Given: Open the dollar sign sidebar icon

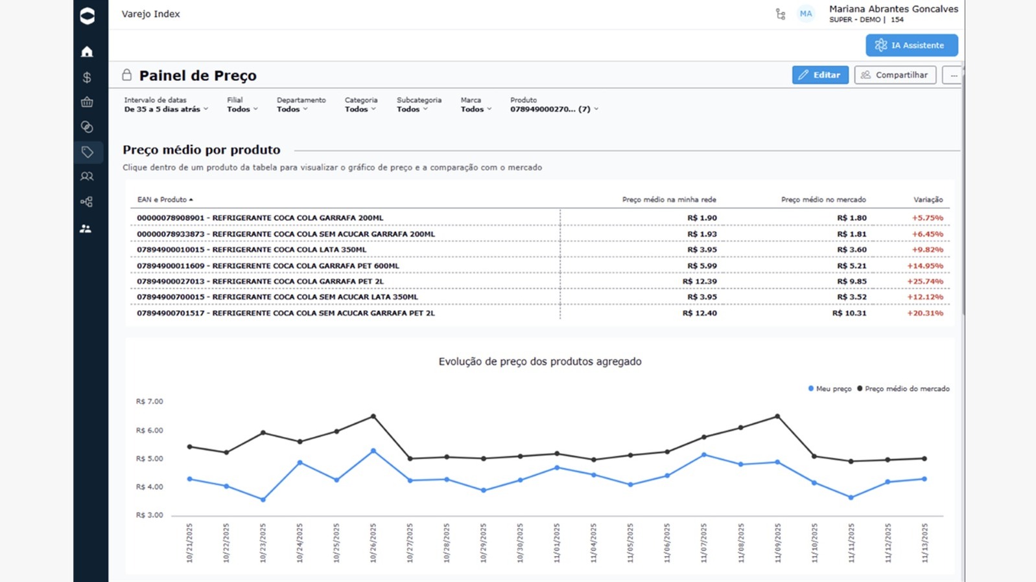Looking at the screenshot, I should click(x=87, y=78).
